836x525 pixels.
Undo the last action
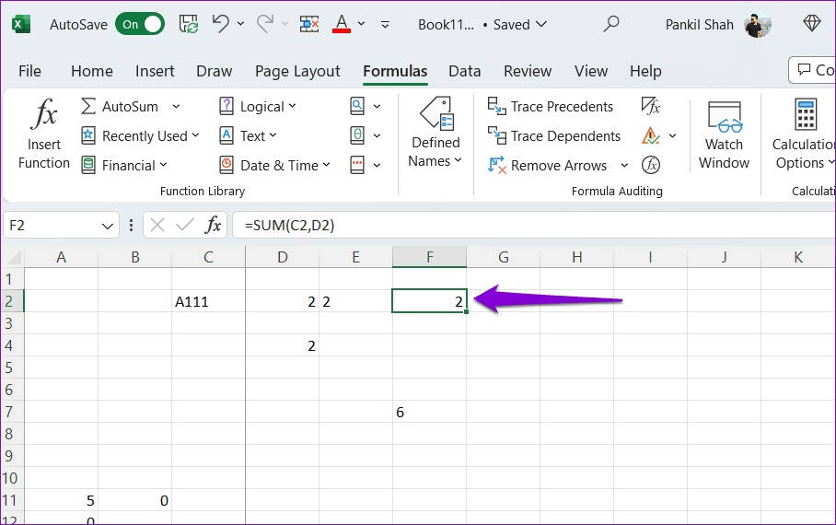tap(221, 24)
